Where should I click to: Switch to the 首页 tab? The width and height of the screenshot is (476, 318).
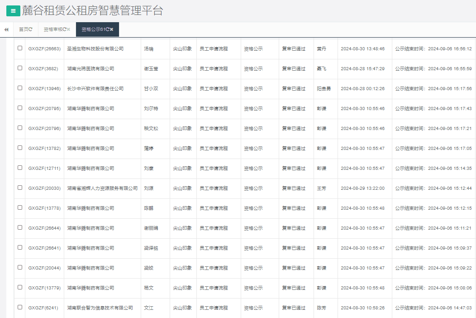(x=25, y=29)
